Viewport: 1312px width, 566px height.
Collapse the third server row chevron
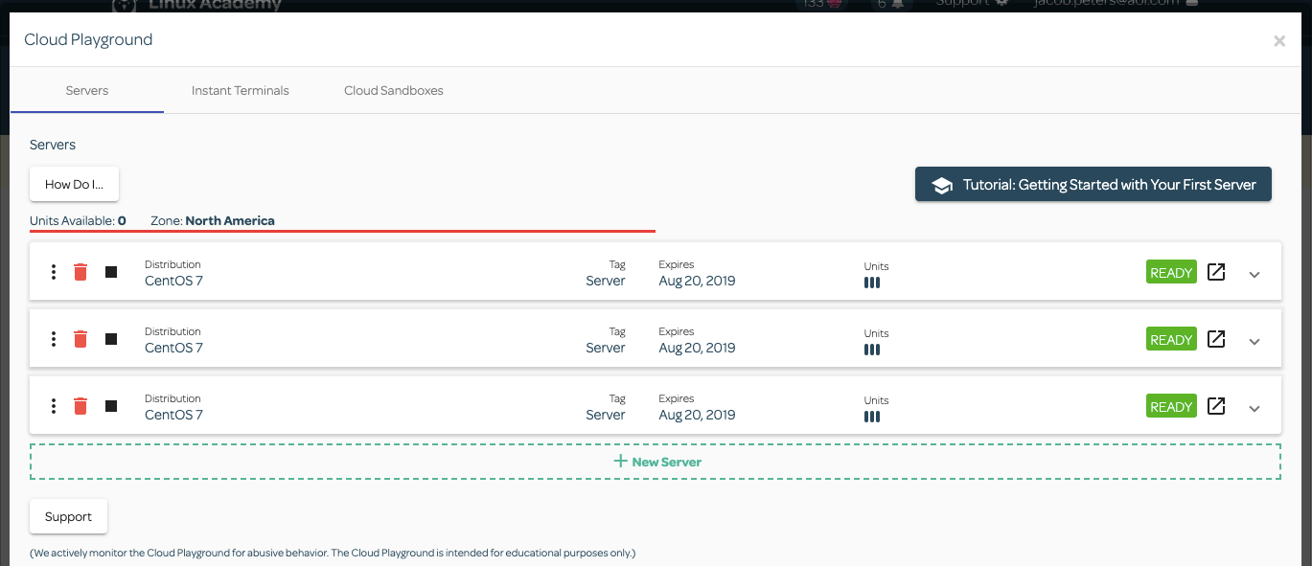pyautogui.click(x=1254, y=408)
